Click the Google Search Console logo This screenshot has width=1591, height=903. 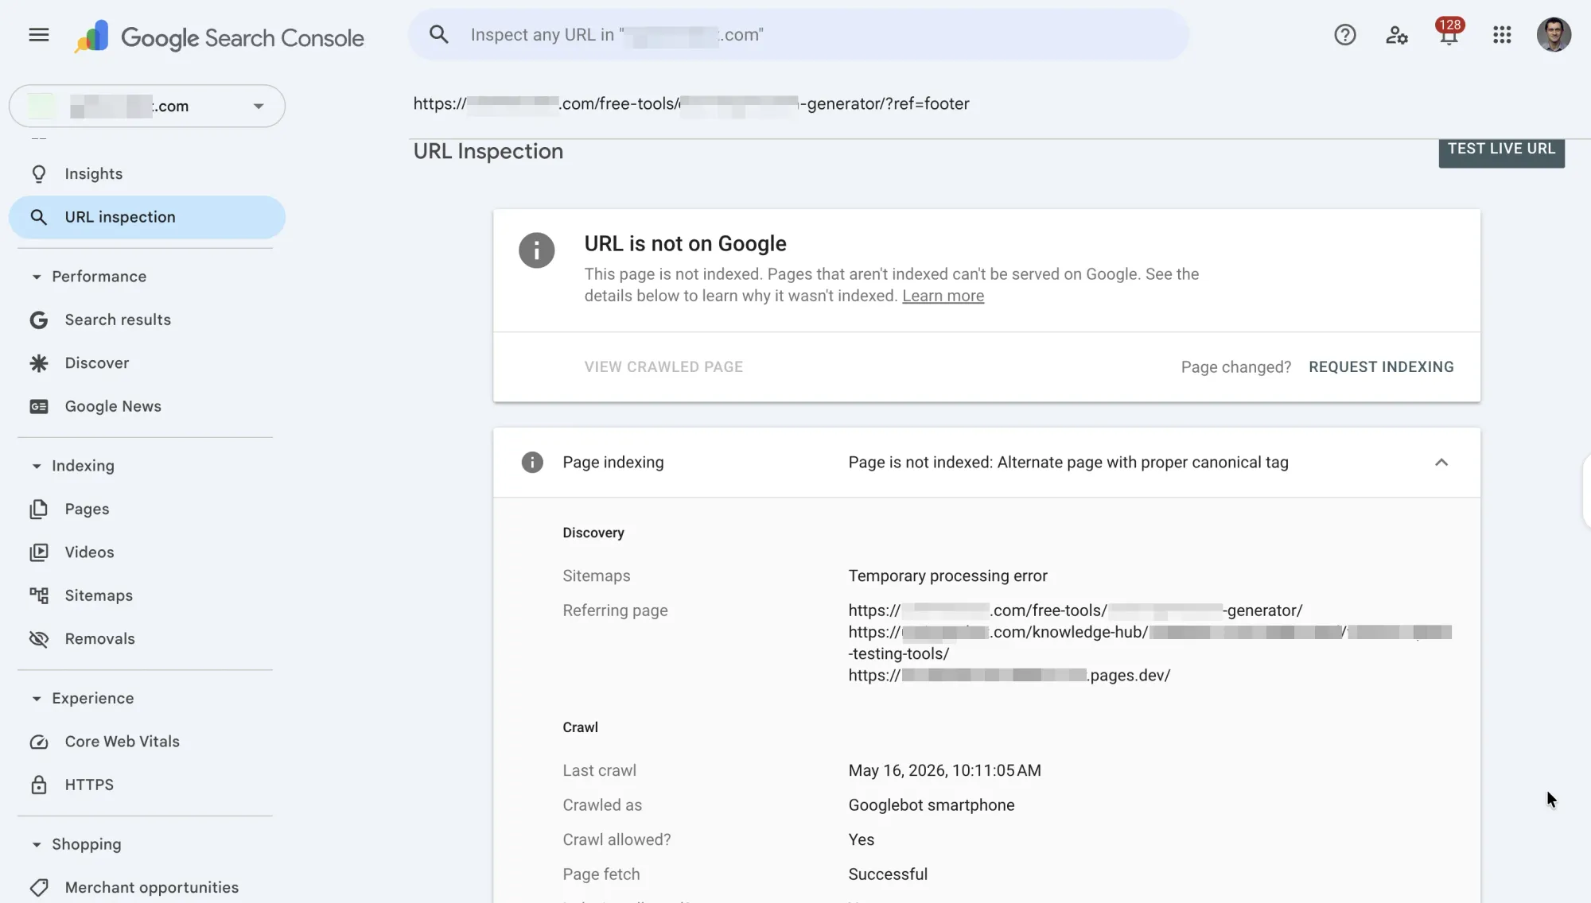click(219, 37)
